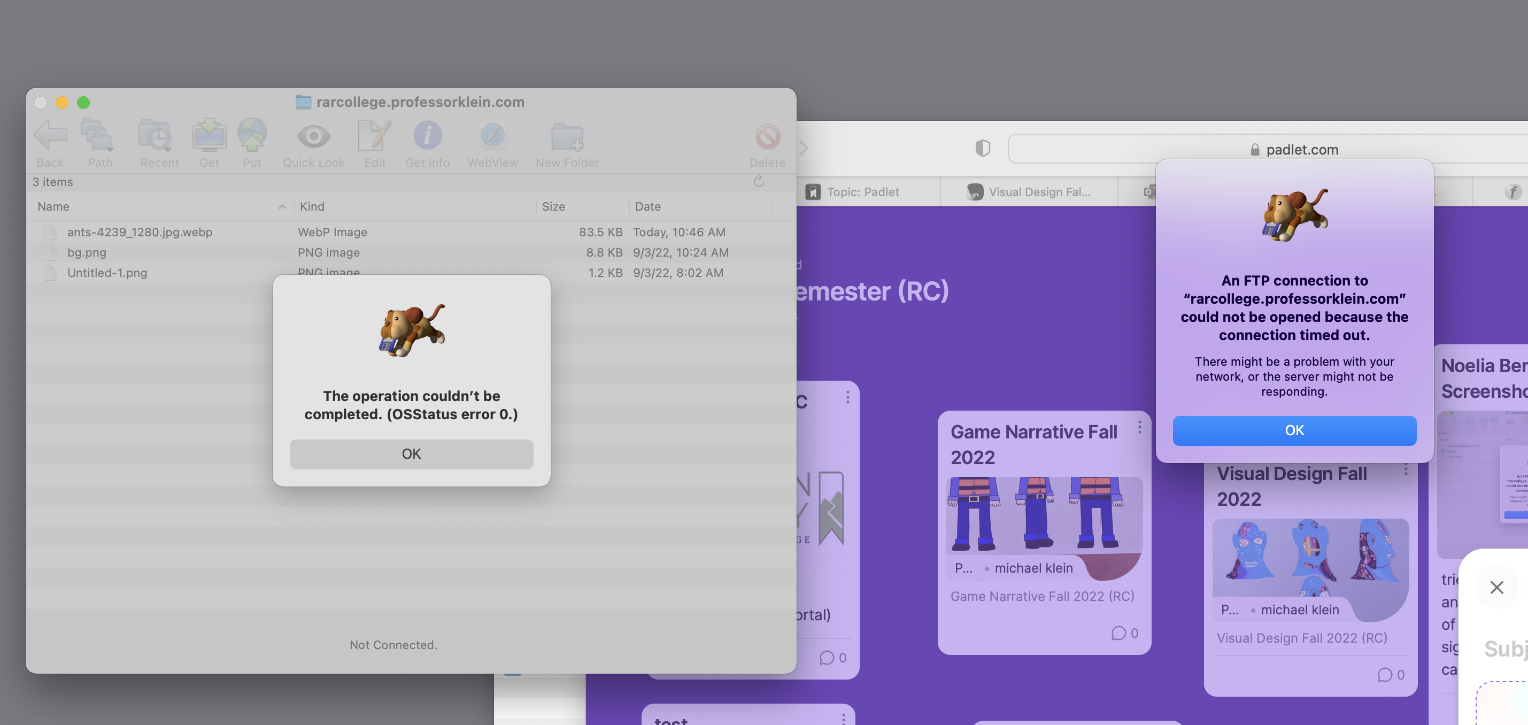Click the Quick Look eye icon
1528x725 pixels.
314,137
